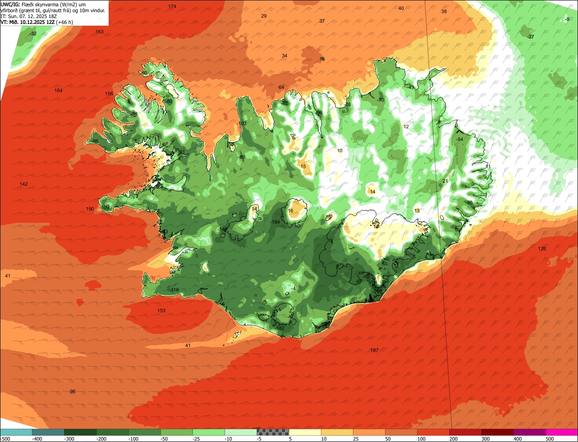Click the map value '-184'
Screen dimensions: 578x442
[275, 222]
